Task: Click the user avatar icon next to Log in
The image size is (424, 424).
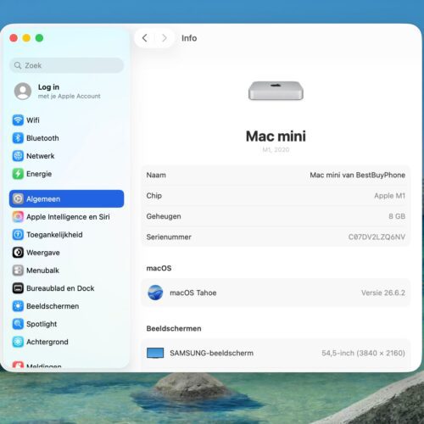Action: click(x=23, y=91)
